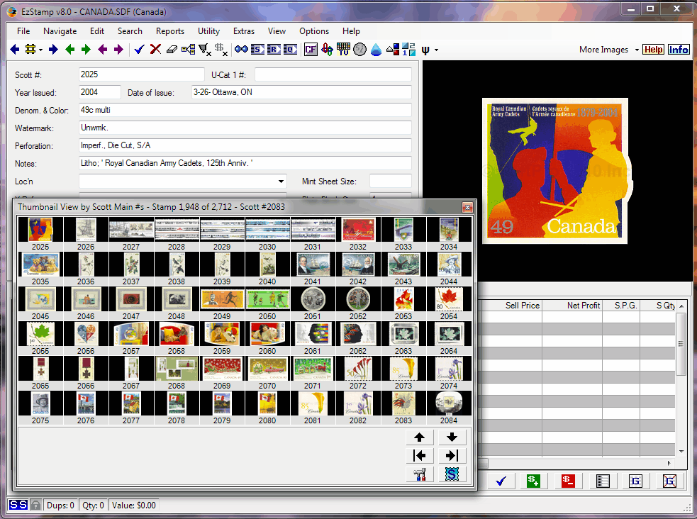This screenshot has width=697, height=519.
Task: Jump to last thumbnail page button
Action: click(x=452, y=455)
